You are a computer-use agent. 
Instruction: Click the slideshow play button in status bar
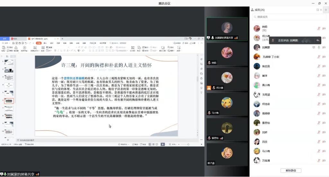163,144
